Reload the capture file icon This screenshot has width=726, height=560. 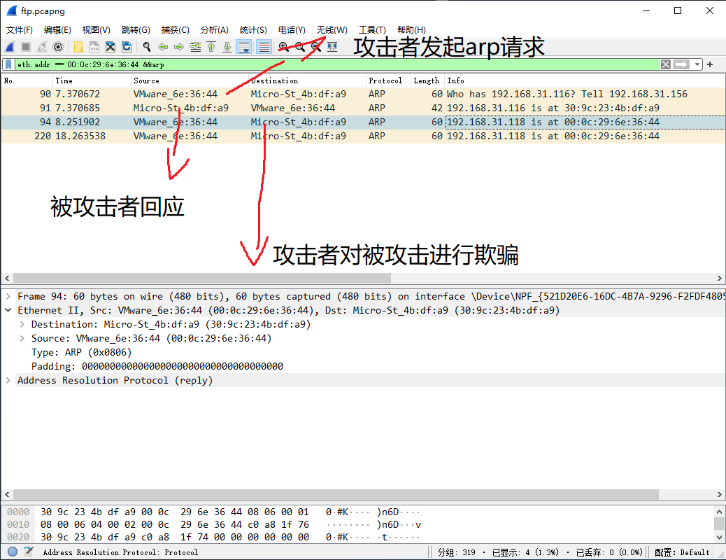(127, 47)
